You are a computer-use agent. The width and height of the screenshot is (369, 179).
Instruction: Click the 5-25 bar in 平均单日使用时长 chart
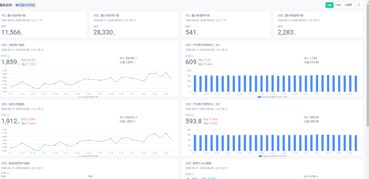[273, 83]
